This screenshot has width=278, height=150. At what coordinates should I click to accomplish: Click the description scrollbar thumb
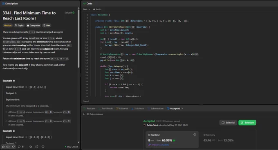point(78,38)
